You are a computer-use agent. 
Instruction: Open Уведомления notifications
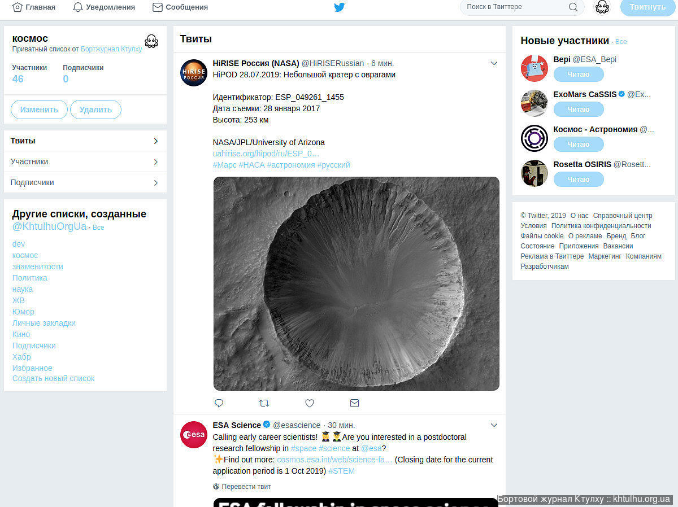pos(104,7)
